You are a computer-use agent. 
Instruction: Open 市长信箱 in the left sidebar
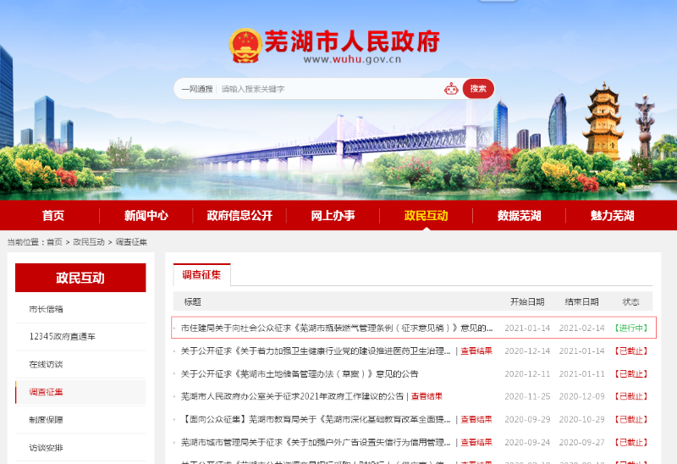47,309
